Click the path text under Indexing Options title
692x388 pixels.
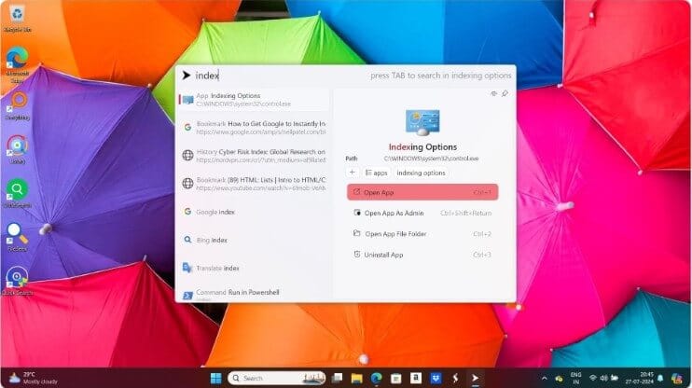(x=431, y=159)
